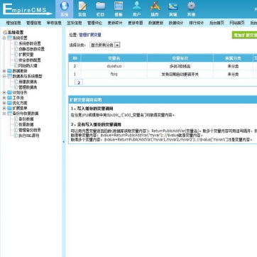The image size is (257, 257).
Task: Click the 变量名 column header
Action: (114, 58)
